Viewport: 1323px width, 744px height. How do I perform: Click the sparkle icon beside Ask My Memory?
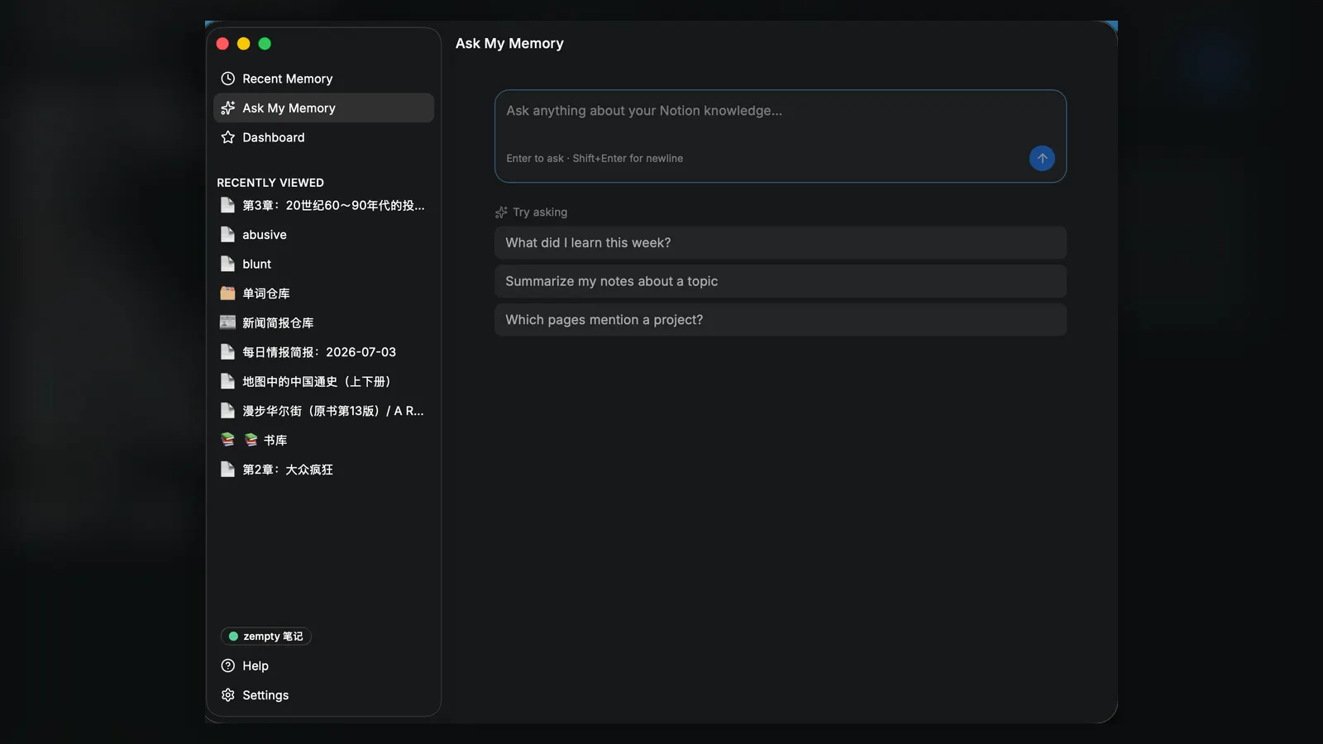pos(228,108)
